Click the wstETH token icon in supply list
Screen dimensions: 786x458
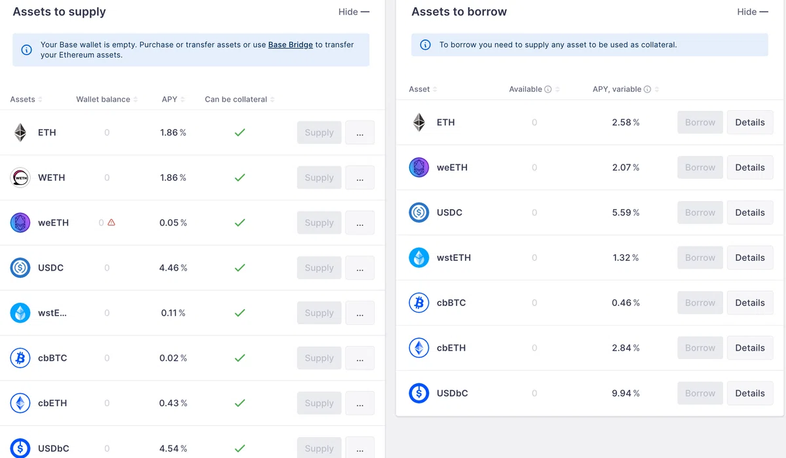tap(20, 313)
